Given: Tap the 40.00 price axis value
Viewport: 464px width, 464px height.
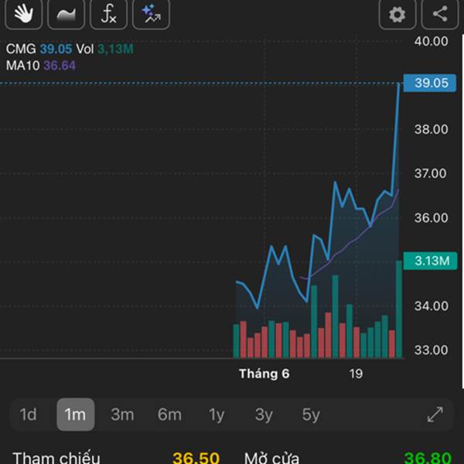Looking at the screenshot, I should (432, 41).
